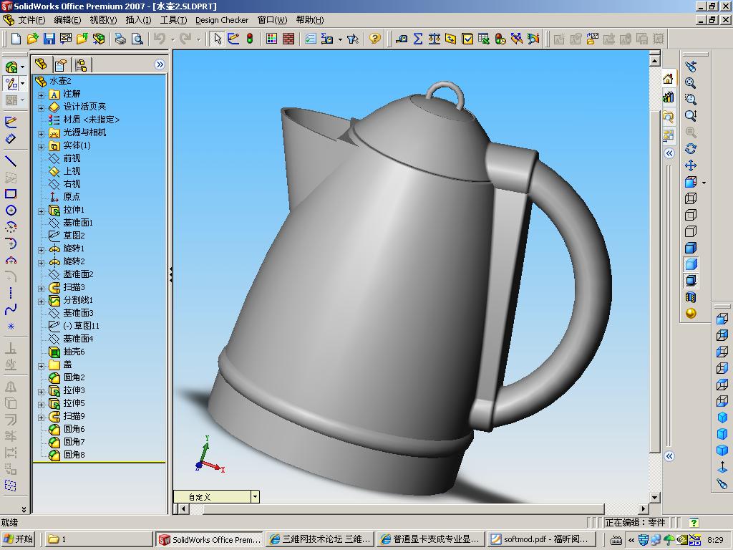Click the horizontal scrollbar under viewport
This screenshot has width=733, height=550.
[x=403, y=509]
